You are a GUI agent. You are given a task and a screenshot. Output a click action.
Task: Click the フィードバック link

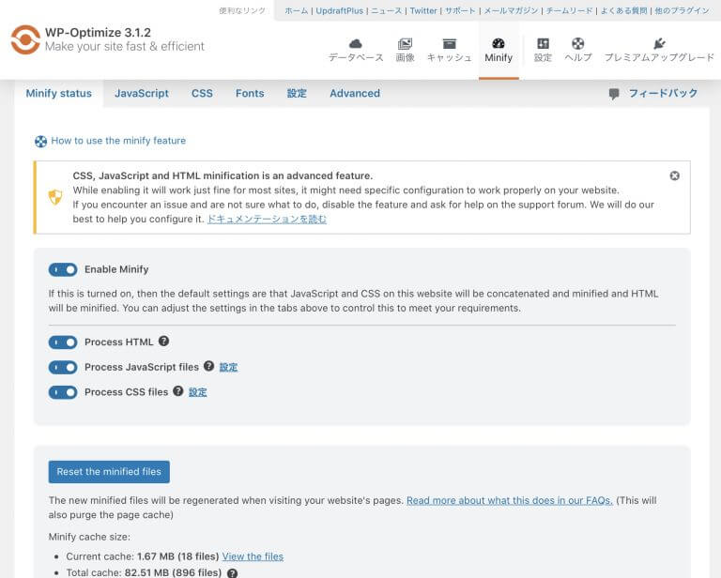pyautogui.click(x=663, y=93)
